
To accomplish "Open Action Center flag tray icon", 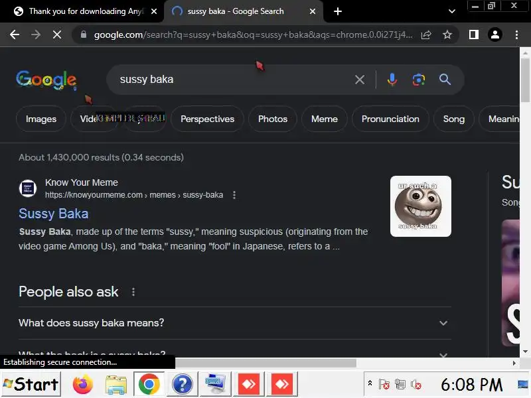I will (x=384, y=385).
